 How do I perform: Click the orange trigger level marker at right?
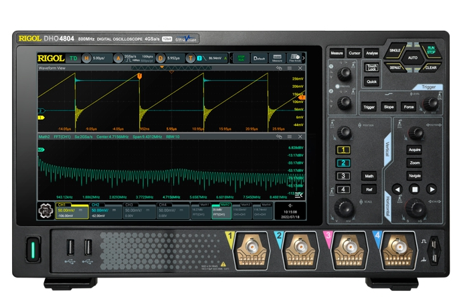click(302, 97)
